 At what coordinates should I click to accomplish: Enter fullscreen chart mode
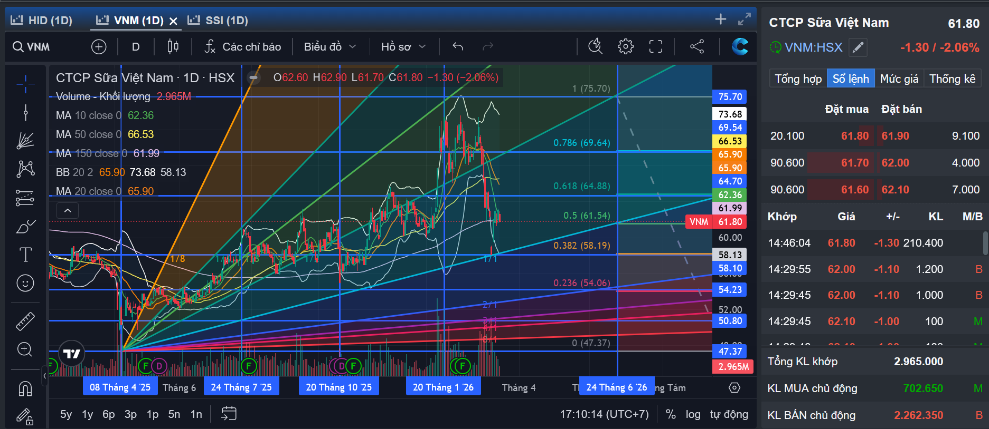coord(656,47)
